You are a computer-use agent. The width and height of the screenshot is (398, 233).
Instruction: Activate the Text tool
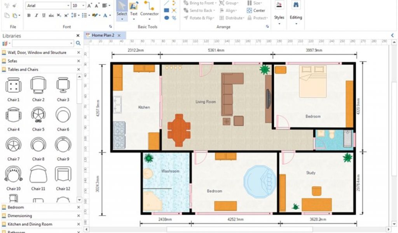(x=134, y=9)
